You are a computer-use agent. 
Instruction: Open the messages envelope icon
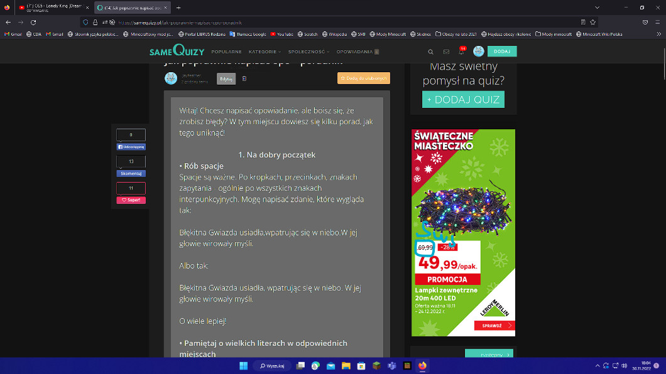(x=446, y=52)
